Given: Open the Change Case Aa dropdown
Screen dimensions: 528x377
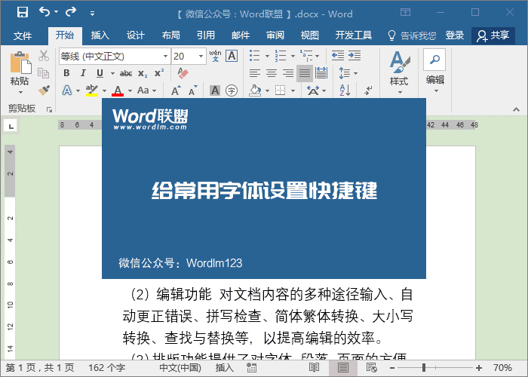Looking at the screenshot, I should tap(147, 90).
